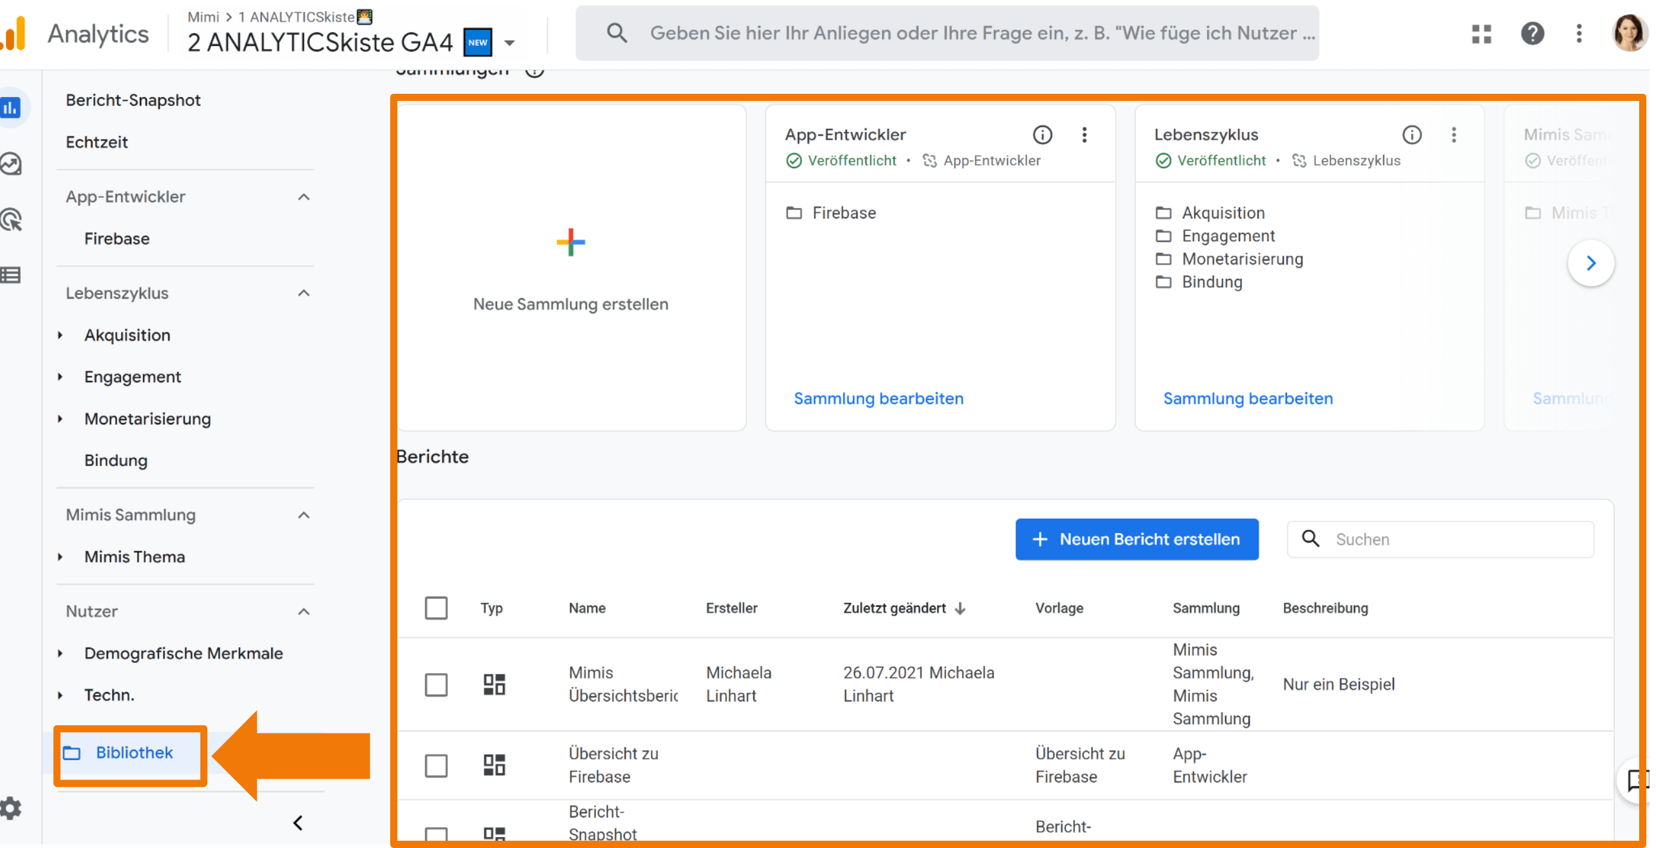Viewport: 1656px width, 848px height.
Task: Open the Reports bar chart sidebar icon
Action: click(x=12, y=108)
